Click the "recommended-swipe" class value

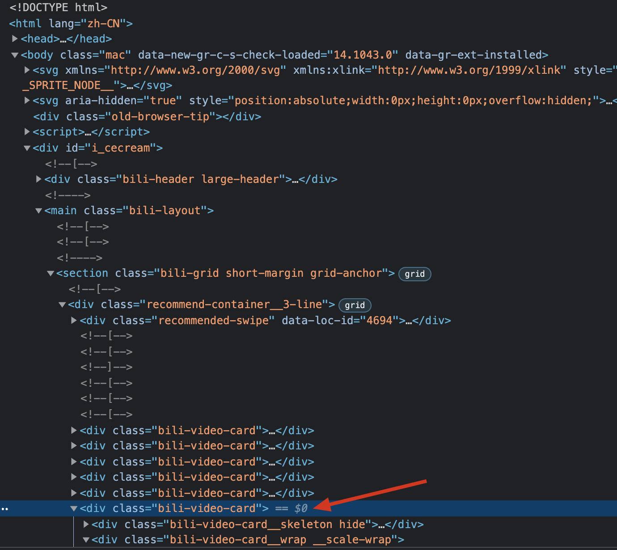213,321
